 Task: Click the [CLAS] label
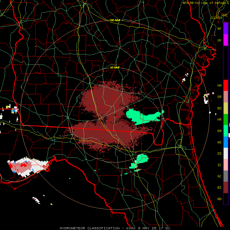(216, 18)
